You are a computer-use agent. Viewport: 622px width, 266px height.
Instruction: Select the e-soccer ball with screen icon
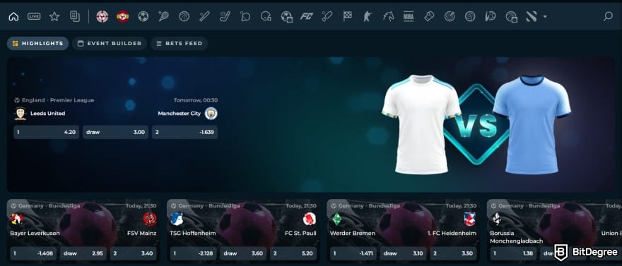(286, 17)
